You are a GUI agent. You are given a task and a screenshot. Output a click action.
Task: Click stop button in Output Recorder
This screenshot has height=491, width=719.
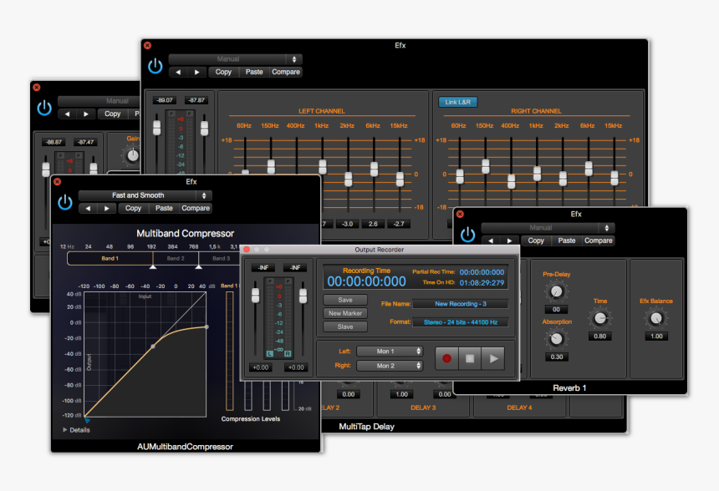[x=470, y=358]
